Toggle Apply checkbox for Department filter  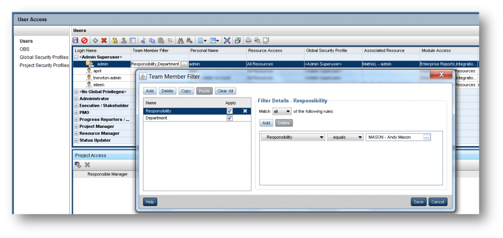pyautogui.click(x=229, y=118)
